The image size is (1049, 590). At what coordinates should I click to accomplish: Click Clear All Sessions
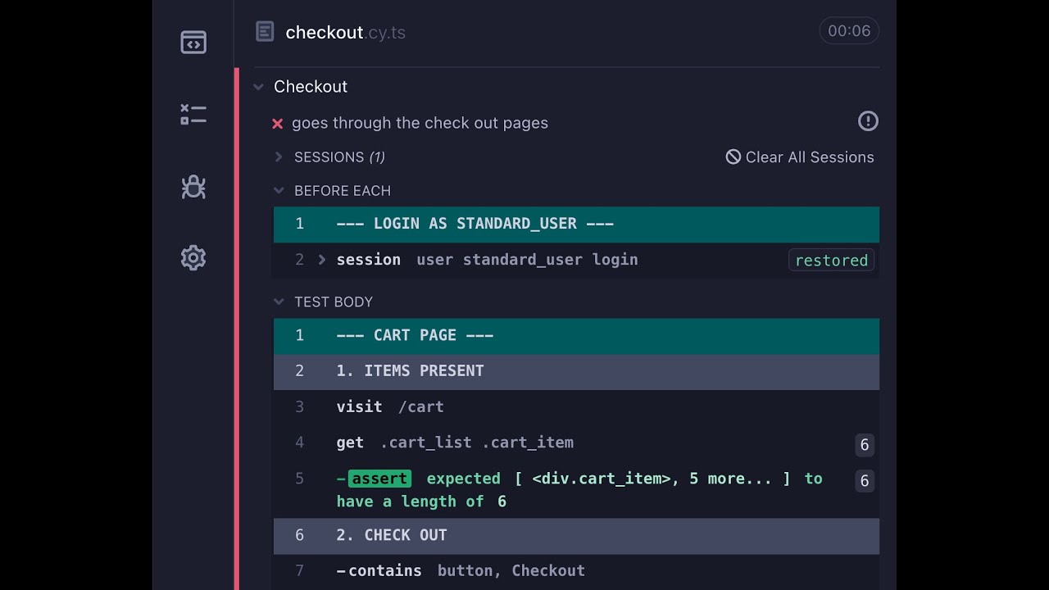809,157
